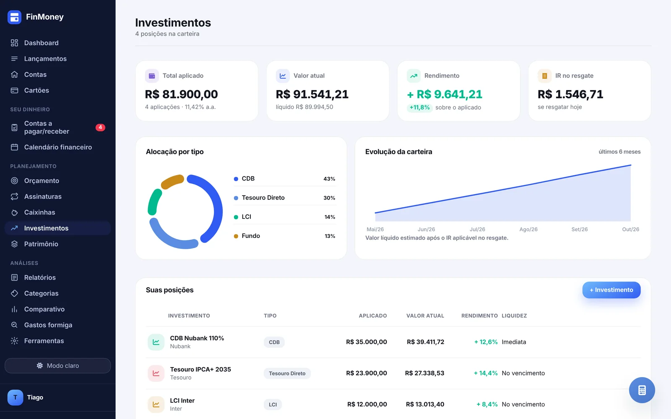Image resolution: width=671 pixels, height=419 pixels.
Task: Click the Cartões card icon
Action: point(14,91)
